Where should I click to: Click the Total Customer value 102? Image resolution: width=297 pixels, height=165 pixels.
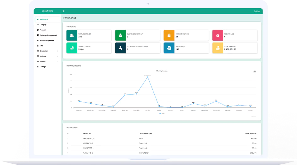(x=80, y=37)
